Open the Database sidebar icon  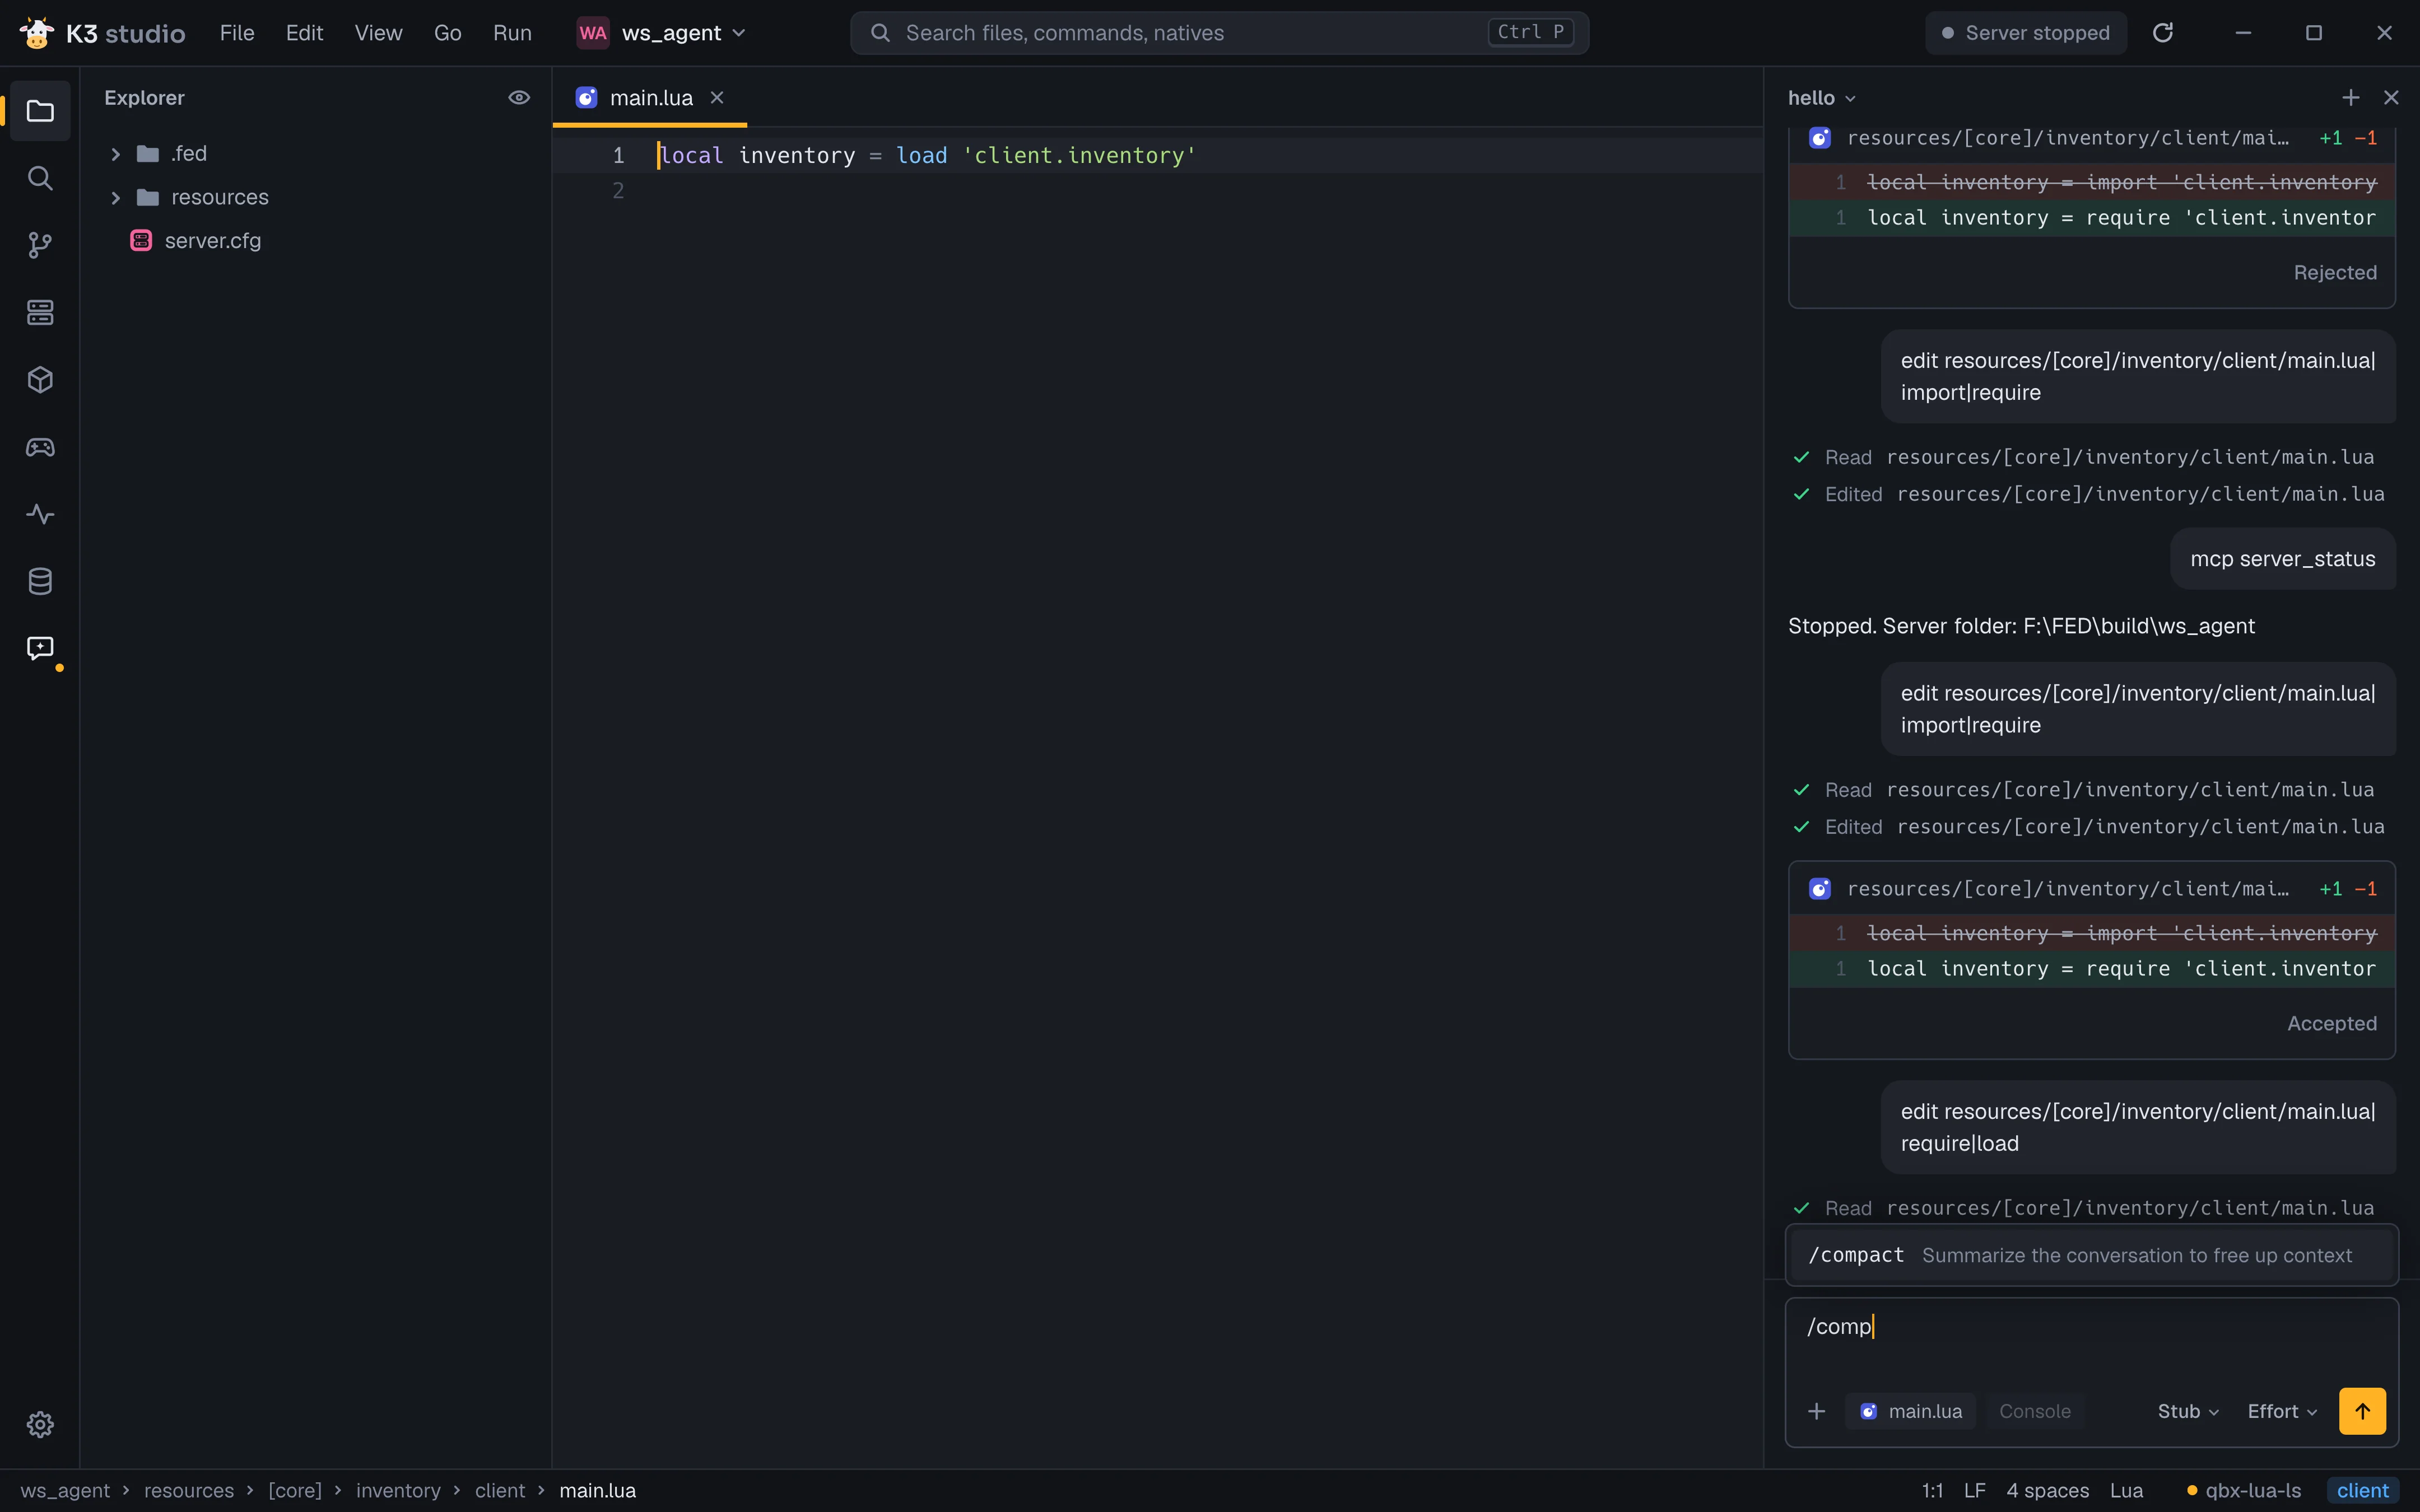40,581
